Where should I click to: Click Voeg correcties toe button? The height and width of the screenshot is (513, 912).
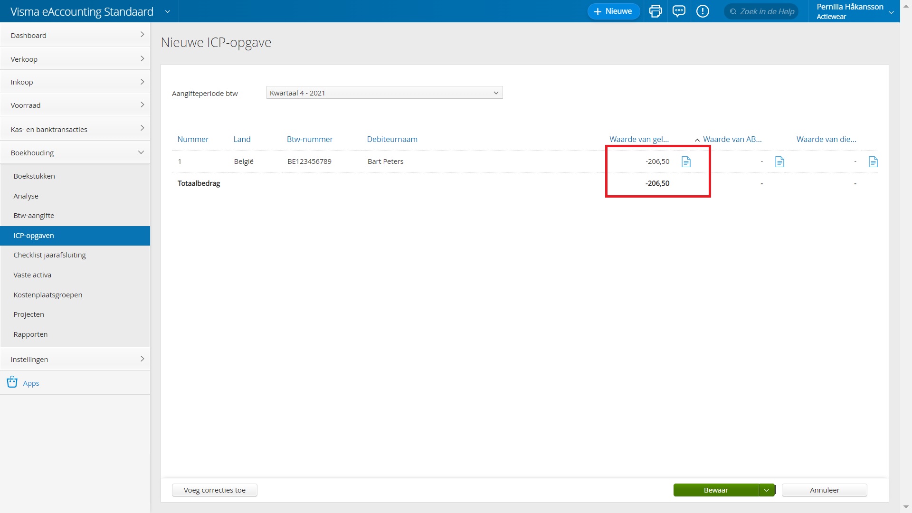pyautogui.click(x=215, y=490)
